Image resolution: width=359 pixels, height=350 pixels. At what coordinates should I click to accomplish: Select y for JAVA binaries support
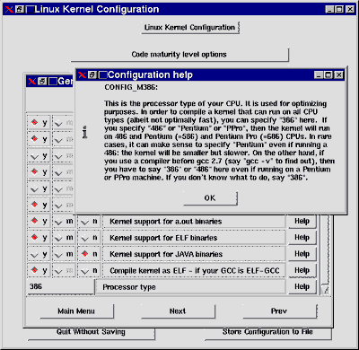click(x=39, y=254)
